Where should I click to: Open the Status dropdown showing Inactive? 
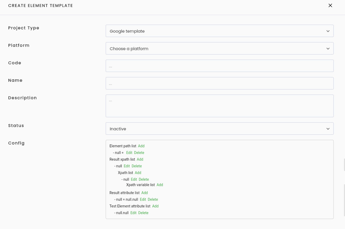point(219,129)
